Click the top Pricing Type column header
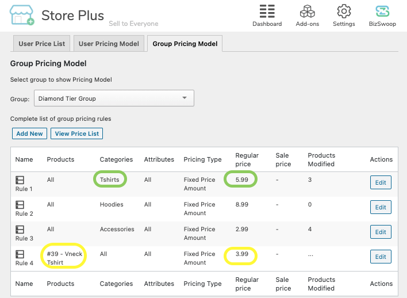The image size is (407, 298). [x=202, y=159]
